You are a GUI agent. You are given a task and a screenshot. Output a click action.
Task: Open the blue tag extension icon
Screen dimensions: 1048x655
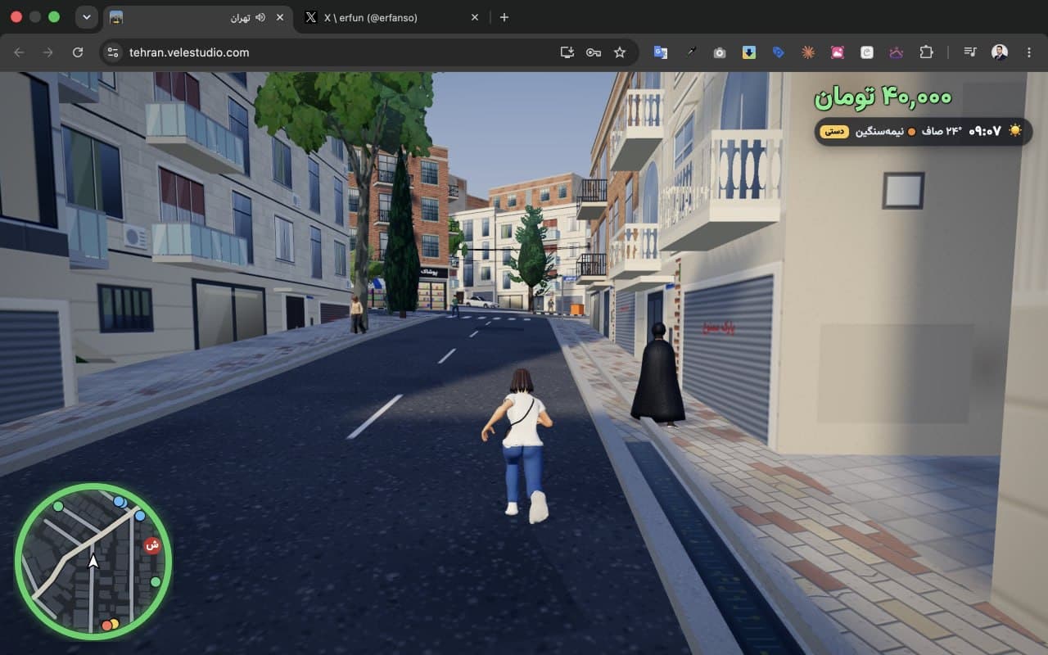pos(779,52)
